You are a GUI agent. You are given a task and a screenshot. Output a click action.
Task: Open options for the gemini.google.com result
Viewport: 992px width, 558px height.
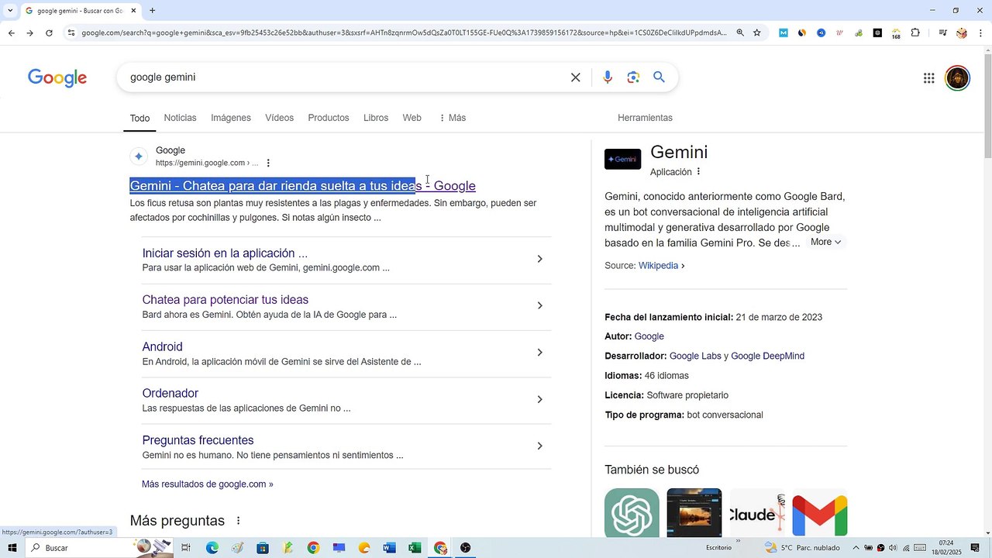pos(268,163)
